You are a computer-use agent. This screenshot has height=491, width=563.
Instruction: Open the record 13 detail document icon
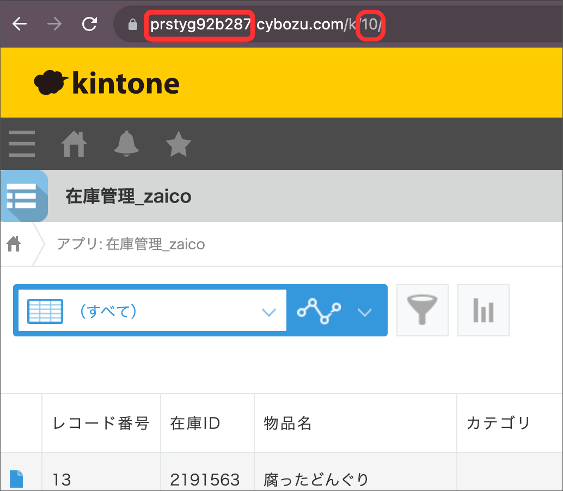tap(16, 479)
